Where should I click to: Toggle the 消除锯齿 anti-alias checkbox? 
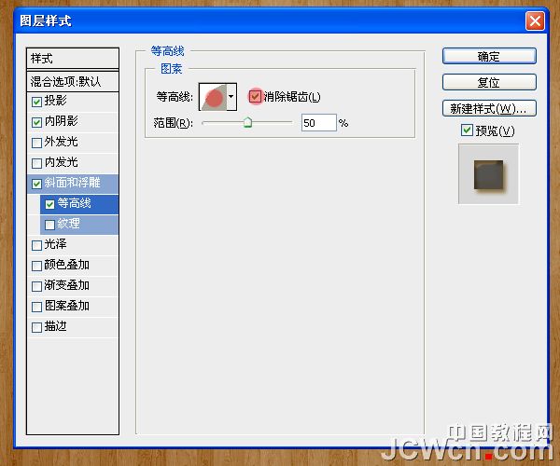click(x=255, y=97)
